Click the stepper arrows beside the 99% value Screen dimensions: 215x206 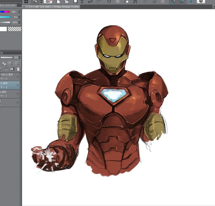coord(19,22)
